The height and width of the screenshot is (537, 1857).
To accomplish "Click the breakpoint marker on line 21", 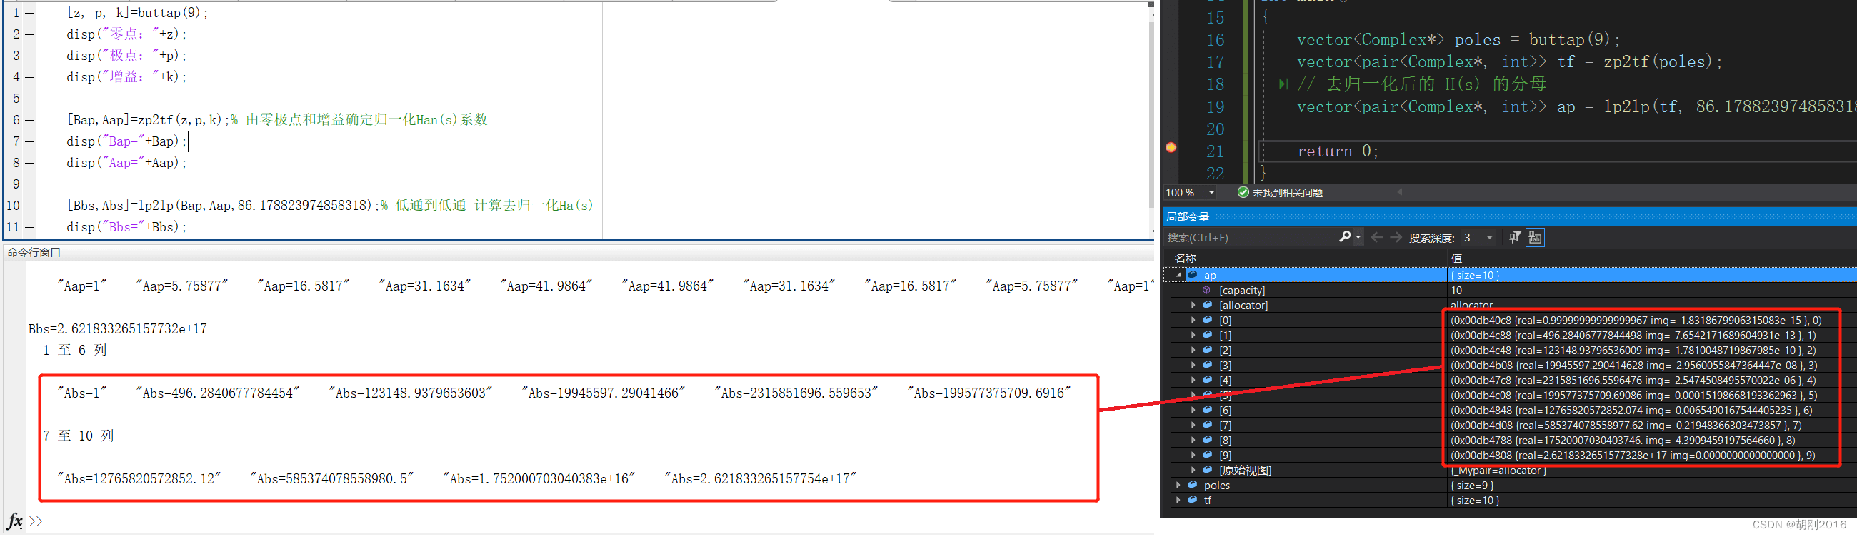I will (1171, 148).
